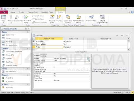Open the Format property dropdown arrow

pos(88,59)
